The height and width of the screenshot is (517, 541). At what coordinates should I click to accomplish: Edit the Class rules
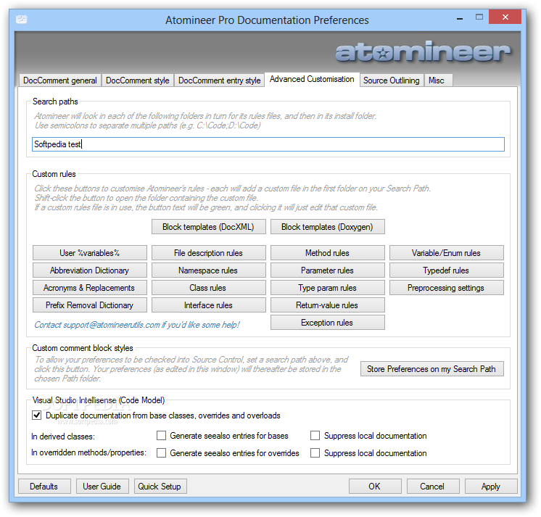(x=208, y=288)
